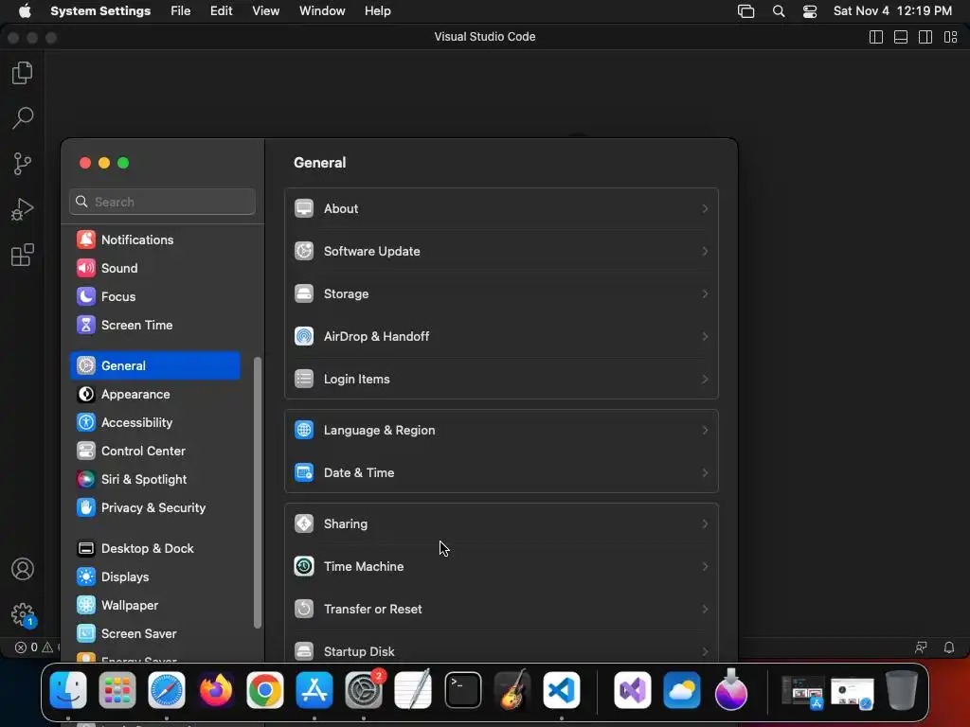Open the About row chevron
The image size is (970, 727).
pos(705,209)
